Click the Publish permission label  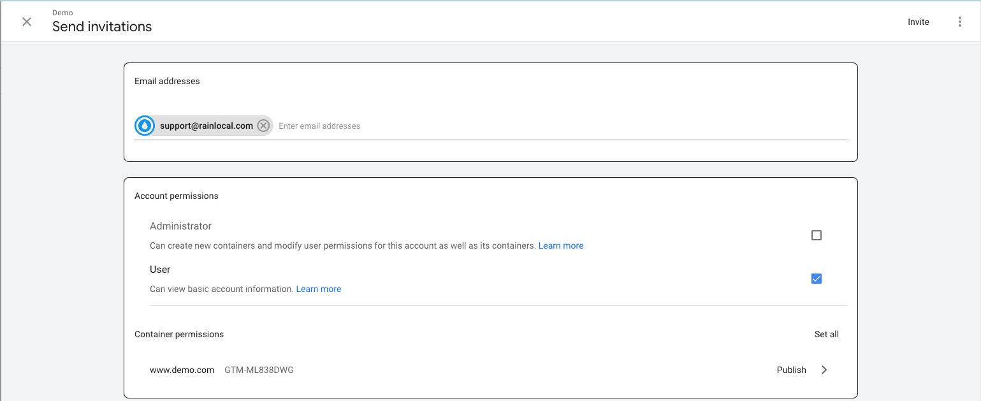(791, 370)
